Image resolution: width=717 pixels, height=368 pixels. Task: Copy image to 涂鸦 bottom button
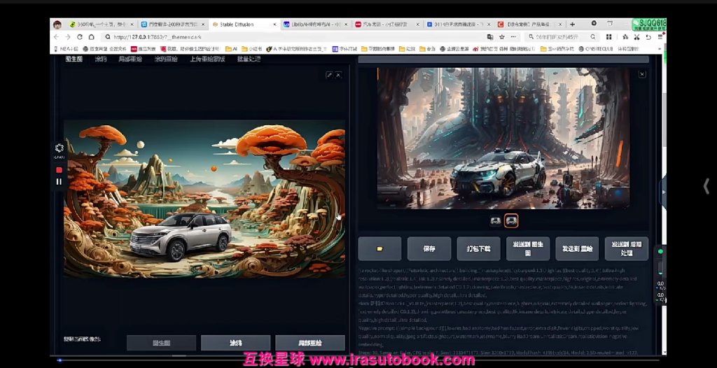pyautogui.click(x=235, y=343)
